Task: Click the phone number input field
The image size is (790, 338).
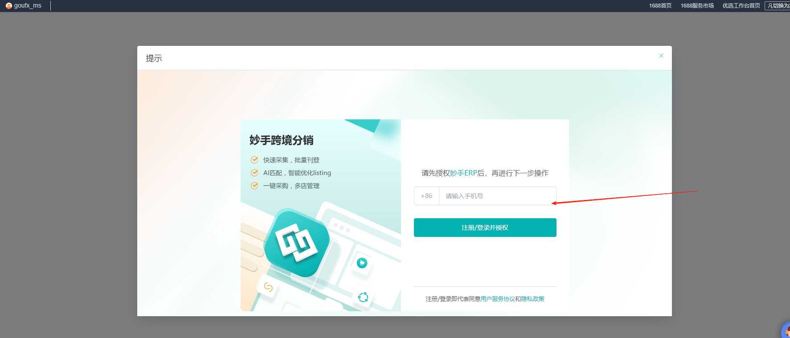Action: click(497, 196)
